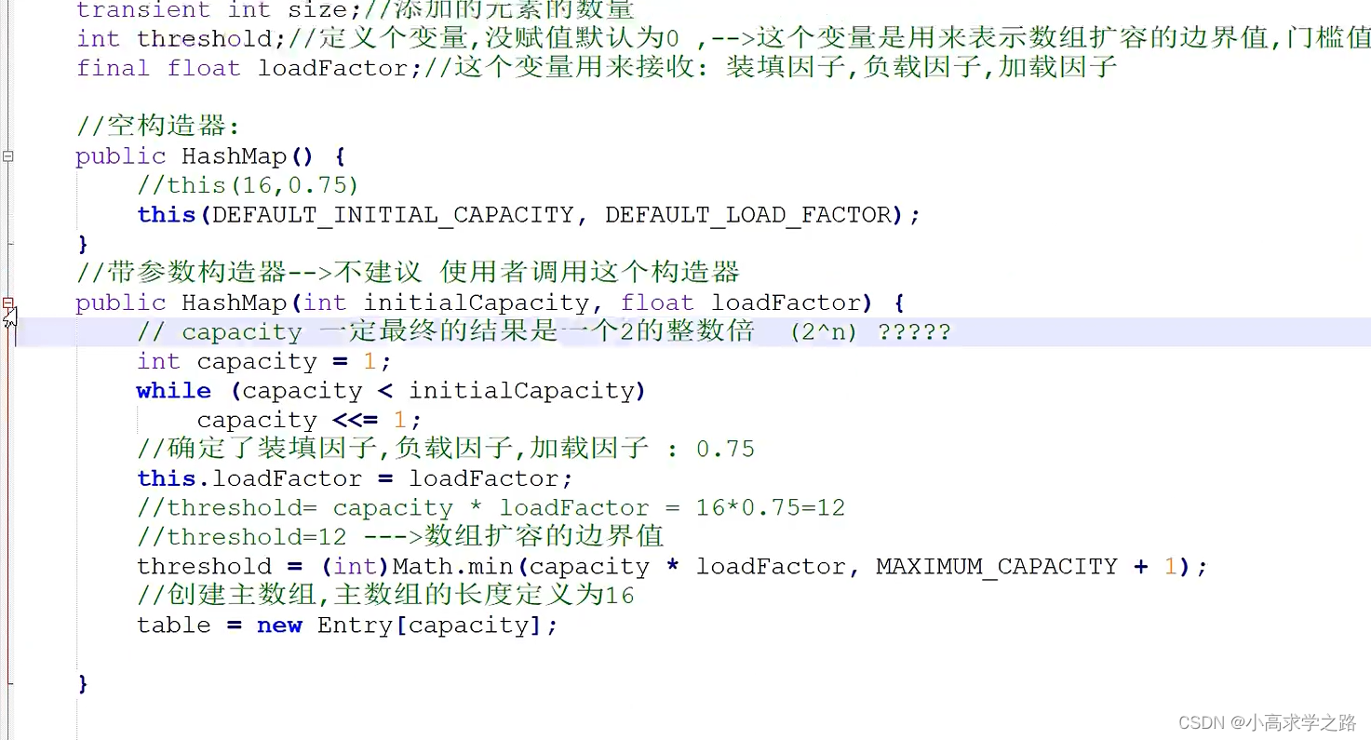
Task: Select the while keyword in the loop
Action: (x=173, y=390)
